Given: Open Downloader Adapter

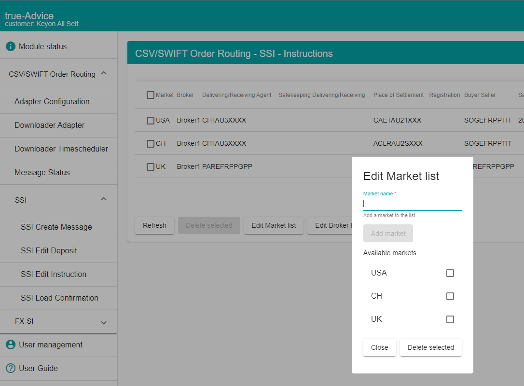Looking at the screenshot, I should [x=58, y=125].
